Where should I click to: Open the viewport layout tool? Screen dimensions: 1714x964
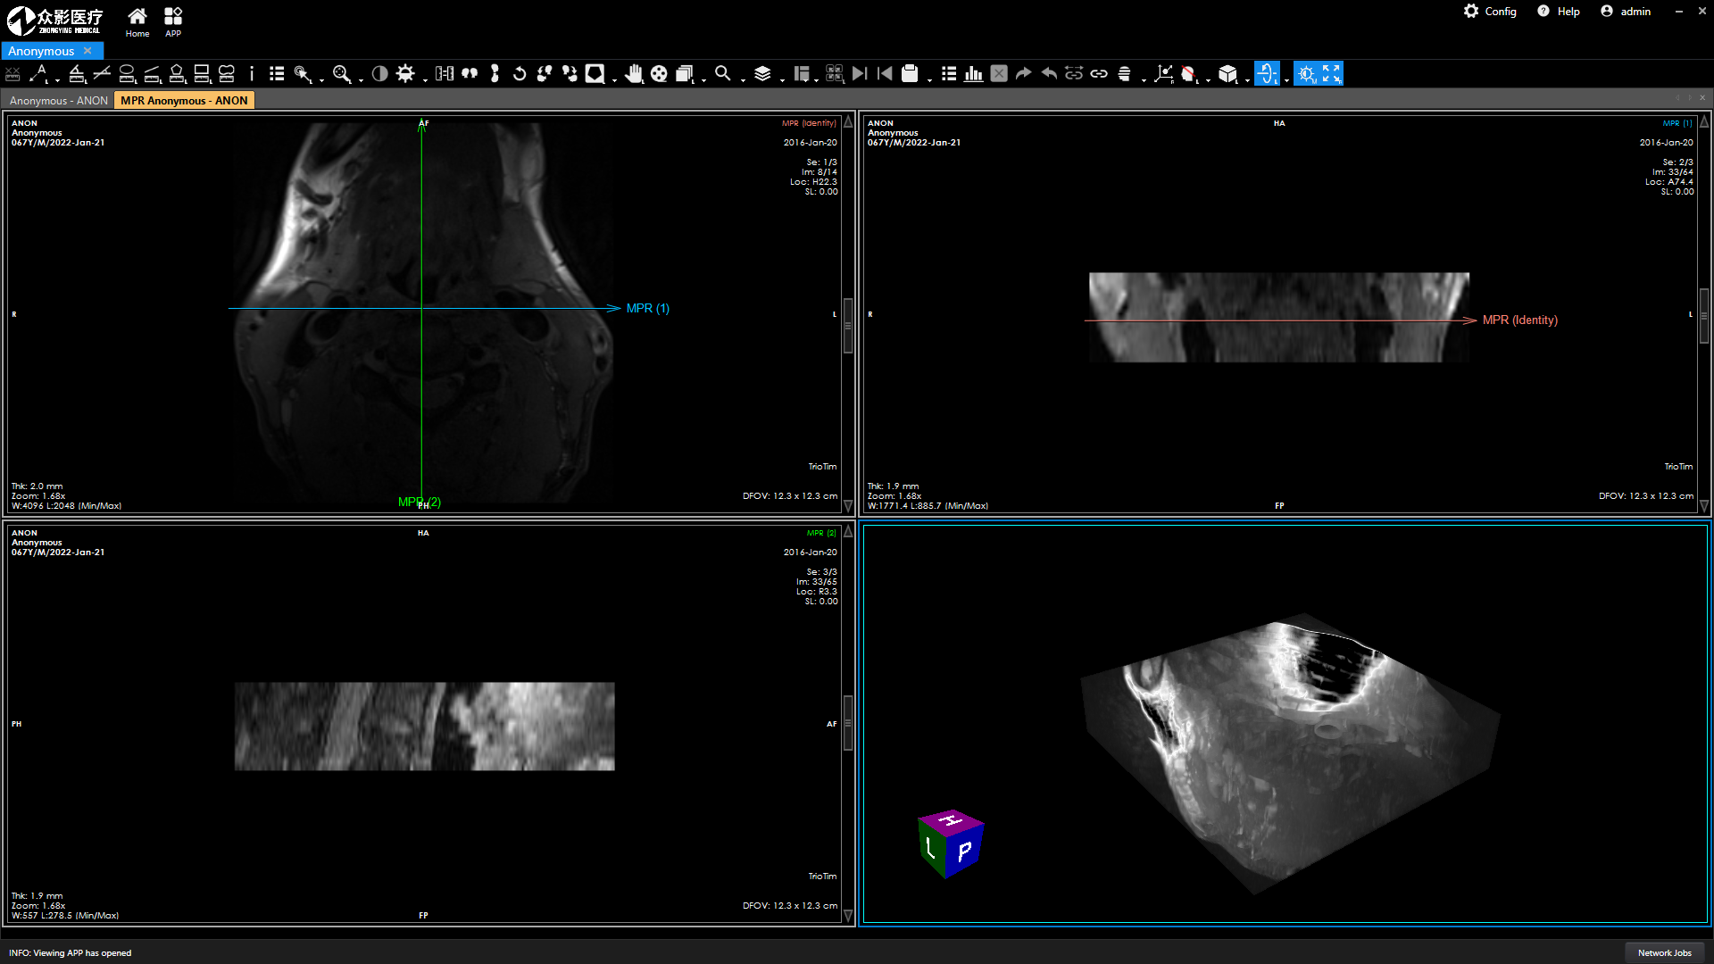[x=802, y=73]
